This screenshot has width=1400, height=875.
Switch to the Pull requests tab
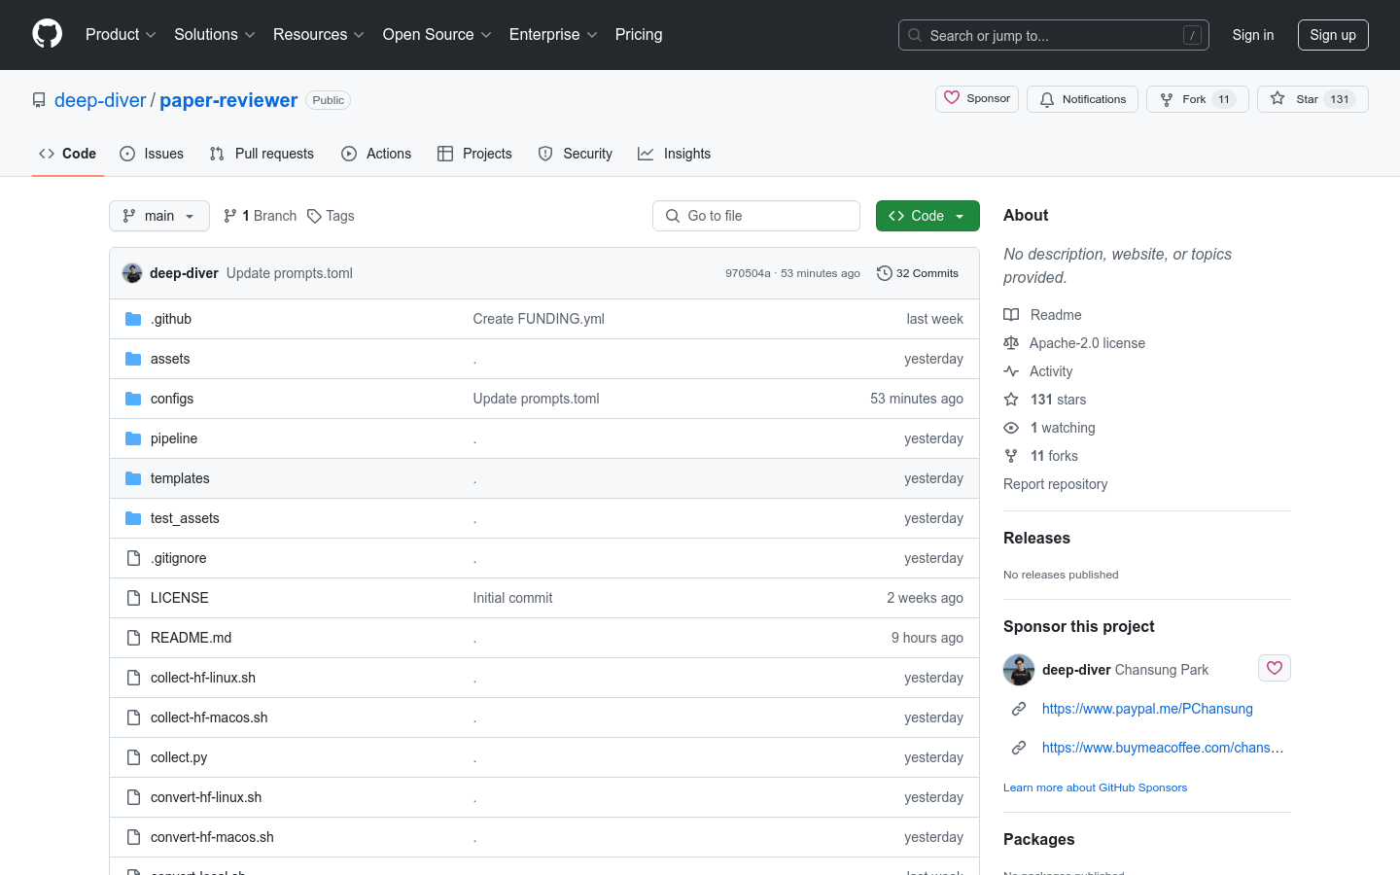tap(262, 154)
